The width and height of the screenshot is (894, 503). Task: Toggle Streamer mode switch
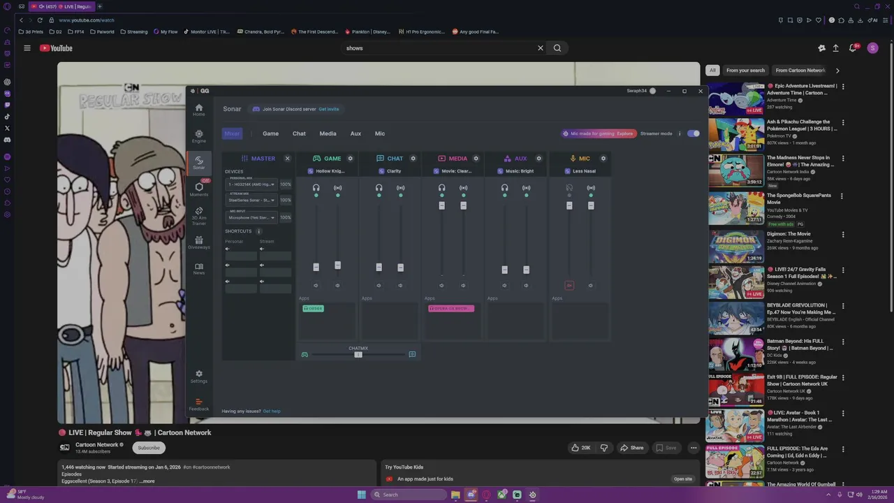point(693,133)
